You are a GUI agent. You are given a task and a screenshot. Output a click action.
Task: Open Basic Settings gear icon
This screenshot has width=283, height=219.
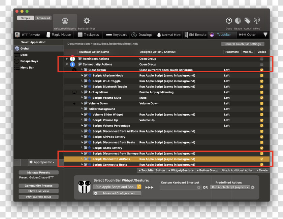tap(87, 21)
